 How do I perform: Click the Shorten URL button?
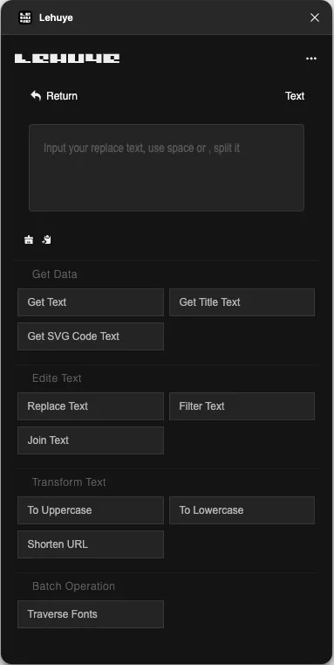[91, 544]
